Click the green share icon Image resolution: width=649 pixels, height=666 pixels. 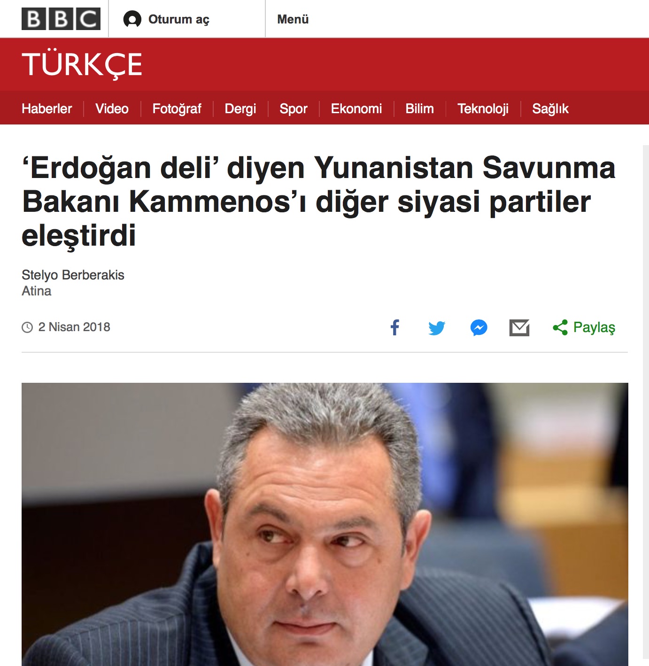[x=560, y=327]
